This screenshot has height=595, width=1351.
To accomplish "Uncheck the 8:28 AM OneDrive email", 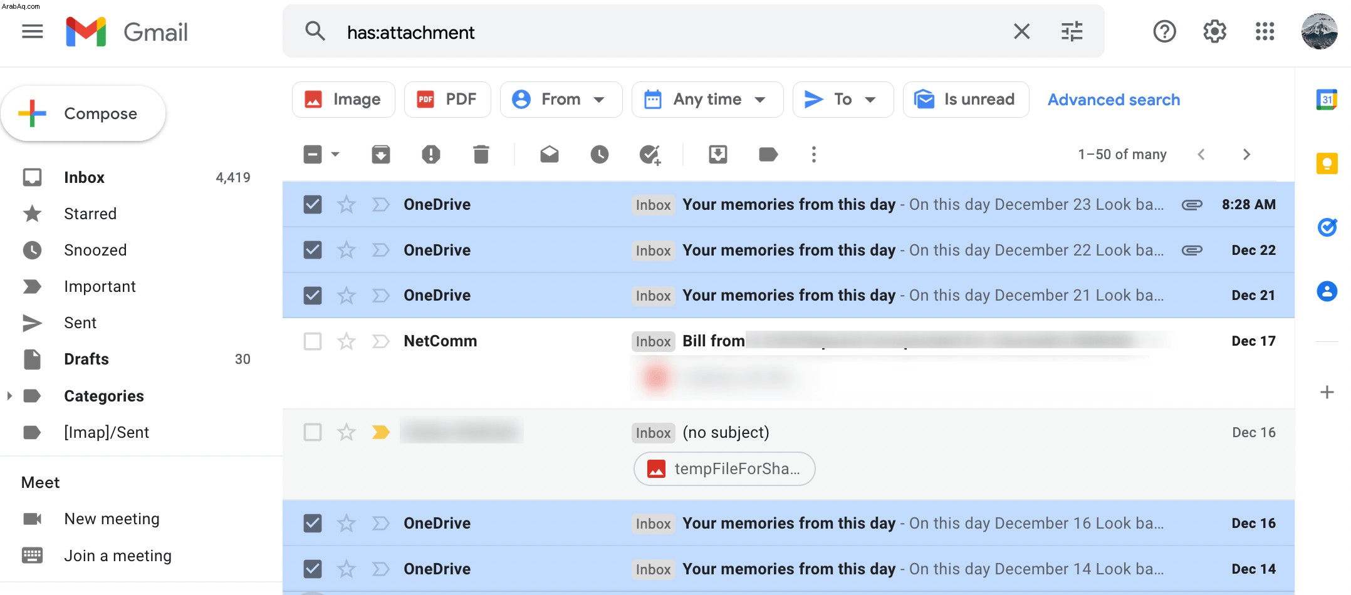I will pos(313,204).
